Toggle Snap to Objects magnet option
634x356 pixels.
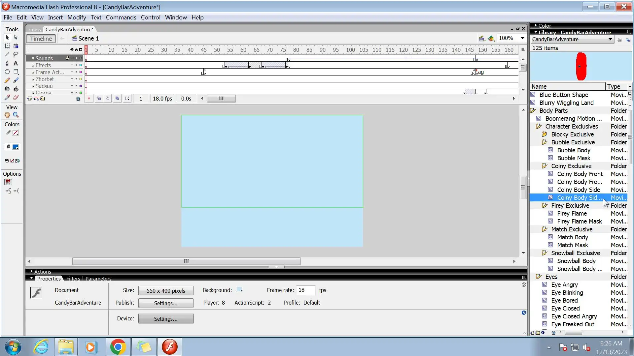click(x=8, y=182)
